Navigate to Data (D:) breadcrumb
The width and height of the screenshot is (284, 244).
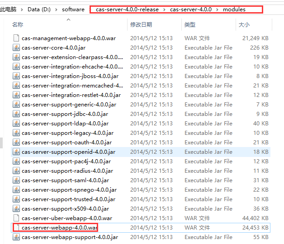click(39, 9)
